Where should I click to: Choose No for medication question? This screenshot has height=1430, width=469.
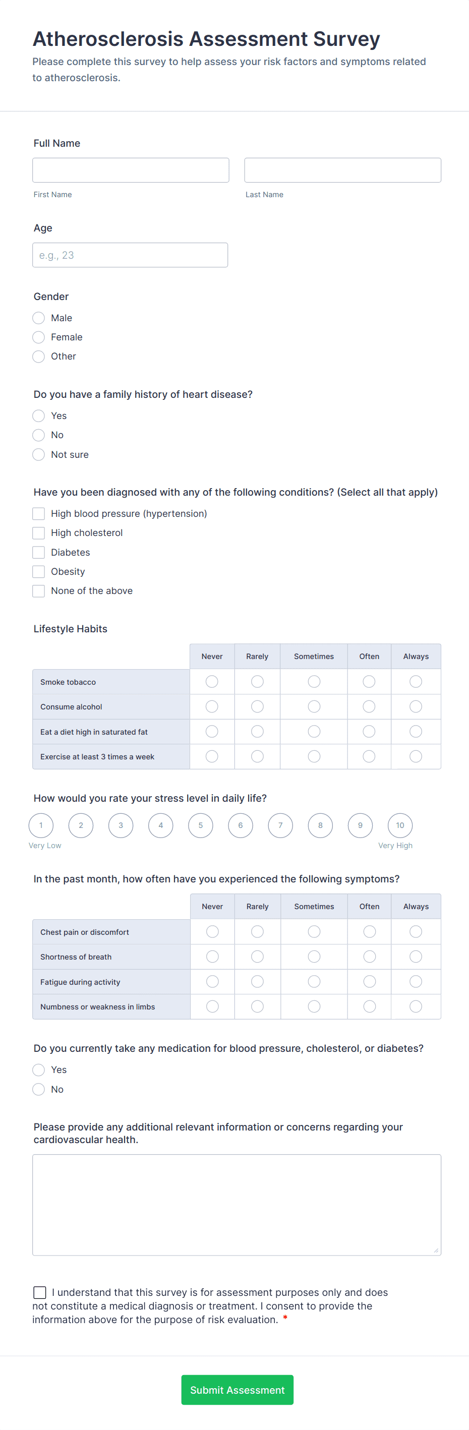pyautogui.click(x=38, y=1089)
